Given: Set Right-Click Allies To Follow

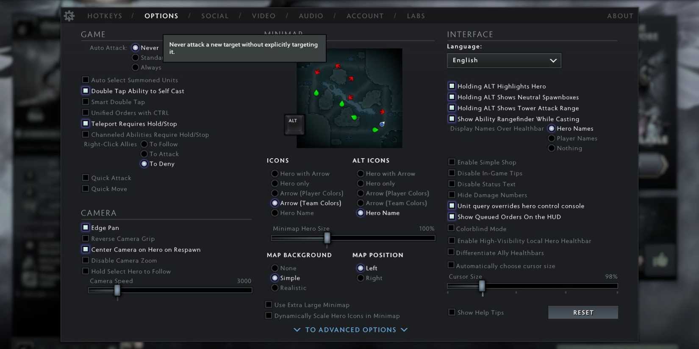Looking at the screenshot, I should click(144, 144).
